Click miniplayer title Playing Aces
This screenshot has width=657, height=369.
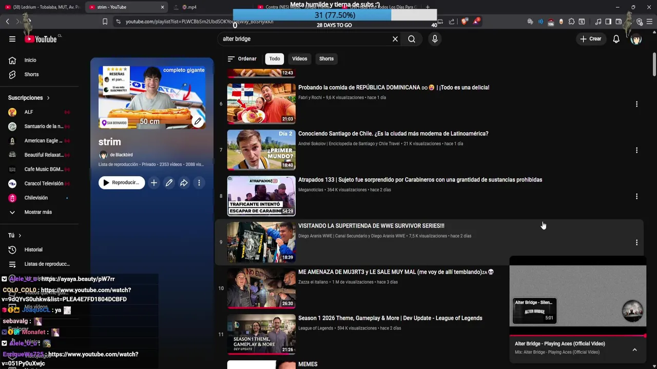tap(559, 344)
